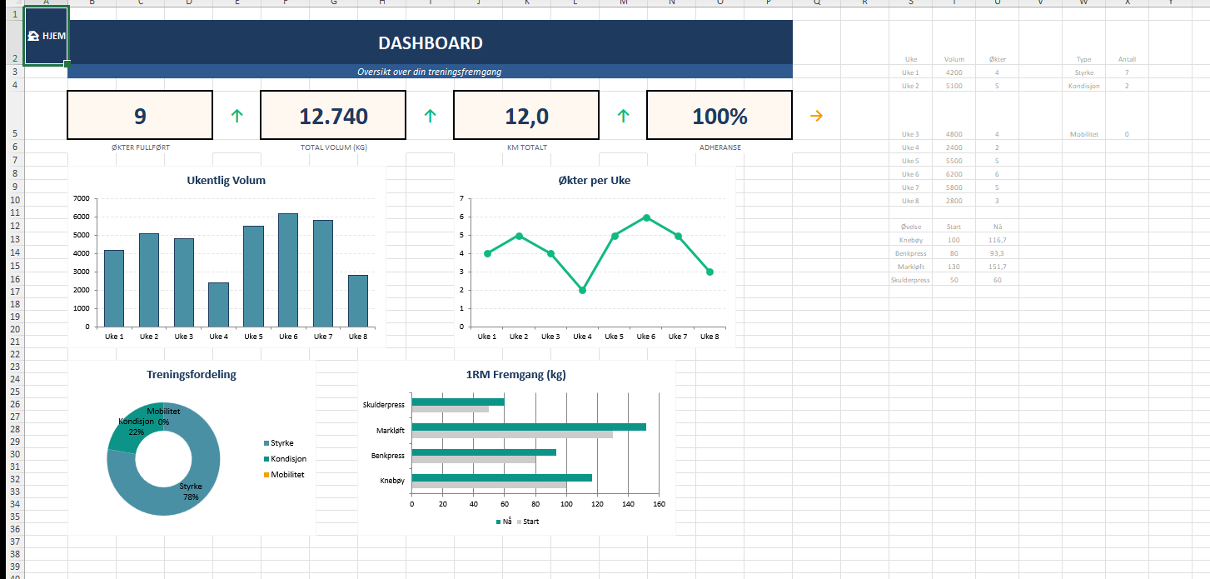Click the Knebøy grey Start bar
This screenshot has width=1210, height=579.
(490, 485)
